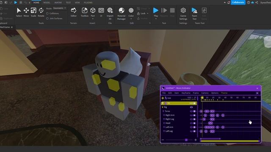
Task: Open the Lock dropdown arrow
Action: [148, 13]
